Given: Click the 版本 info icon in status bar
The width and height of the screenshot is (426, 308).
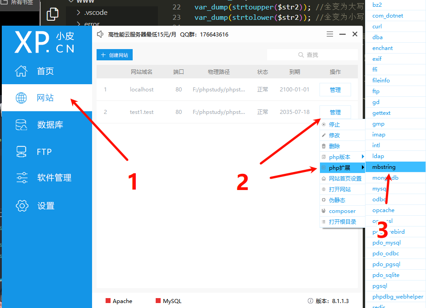Looking at the screenshot, I should click(x=310, y=301).
